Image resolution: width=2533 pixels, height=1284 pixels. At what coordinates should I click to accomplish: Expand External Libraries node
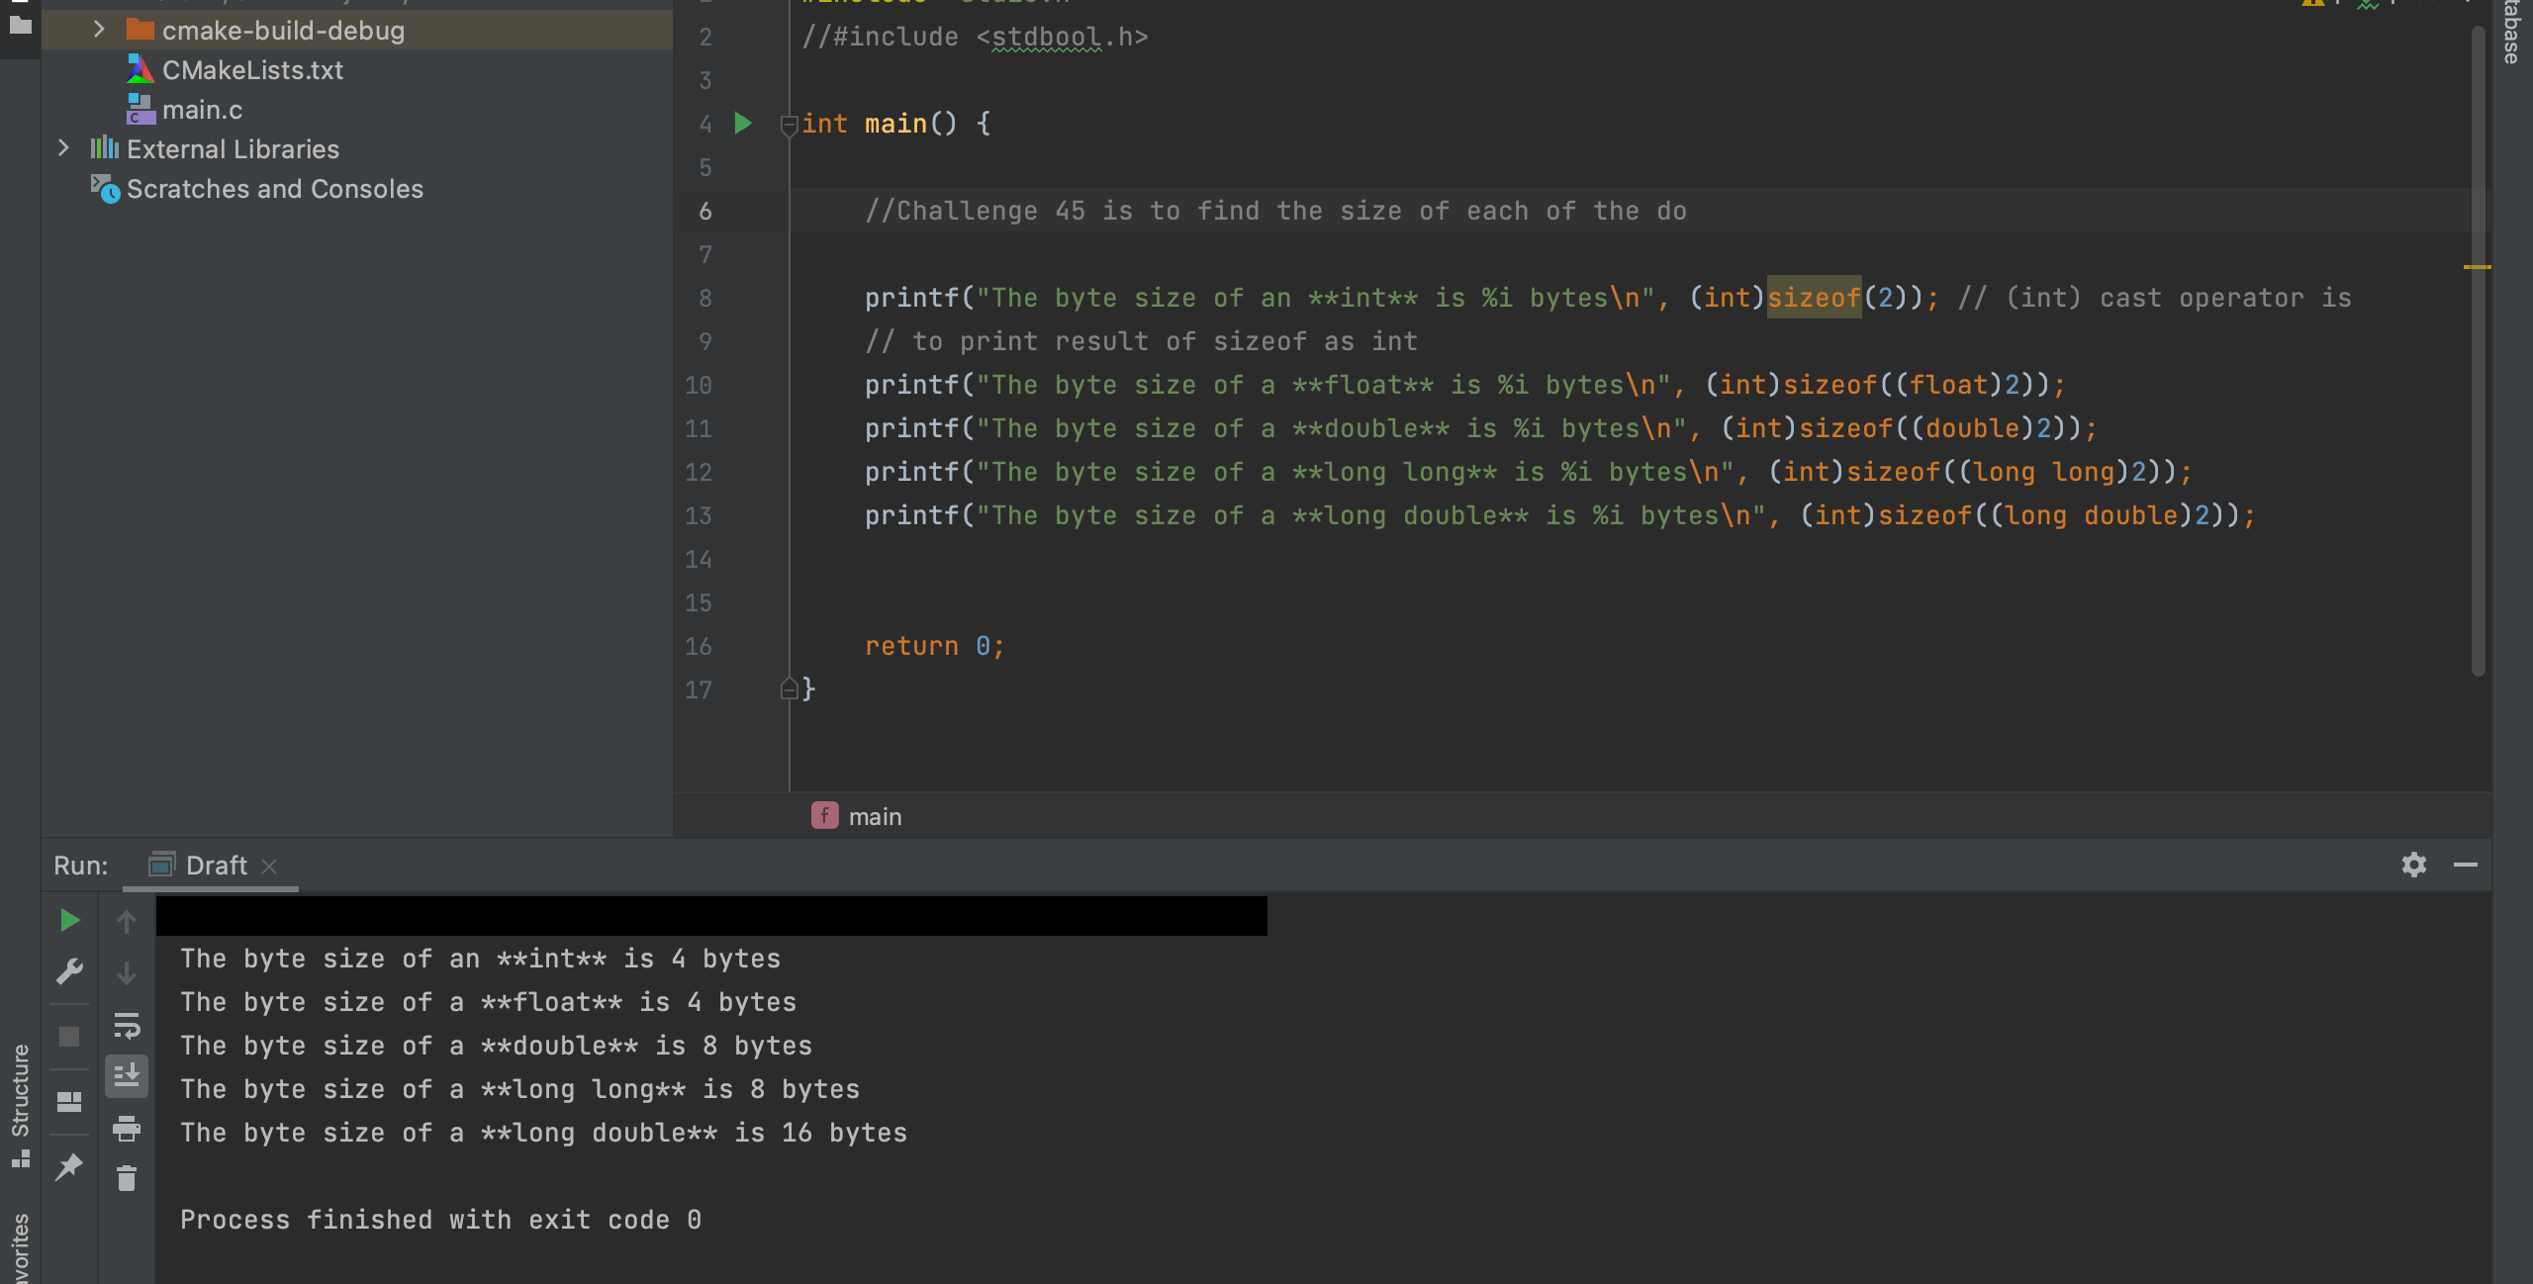[63, 148]
